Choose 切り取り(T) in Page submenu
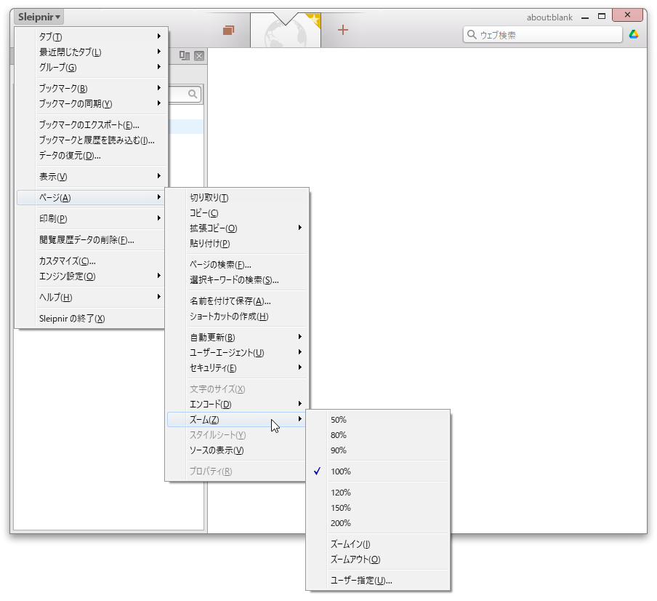Screen dimensions: 657x601 (x=237, y=197)
